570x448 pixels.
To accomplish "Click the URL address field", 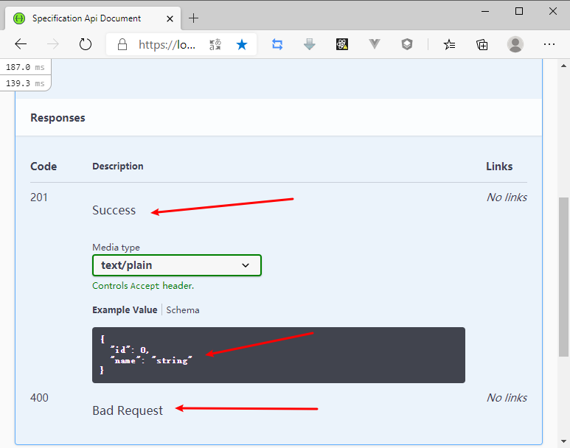I will (x=167, y=44).
